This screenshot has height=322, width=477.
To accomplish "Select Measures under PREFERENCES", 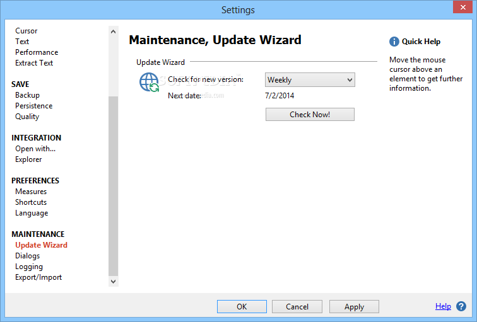I will point(31,192).
